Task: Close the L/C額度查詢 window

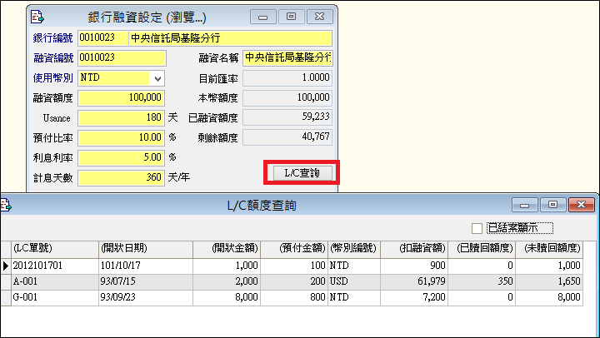Action: coord(577,204)
